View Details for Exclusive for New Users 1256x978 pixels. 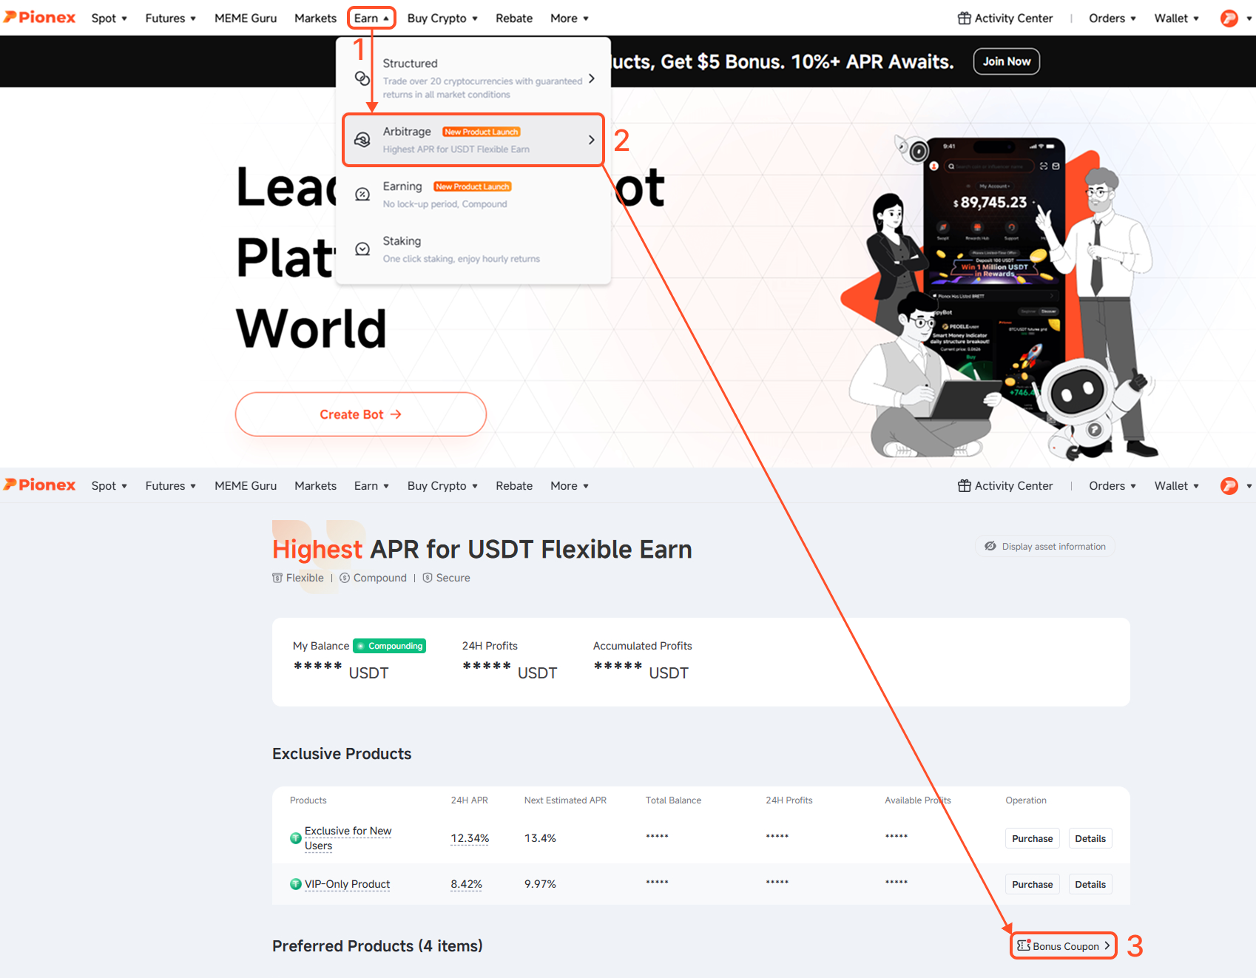(1090, 838)
